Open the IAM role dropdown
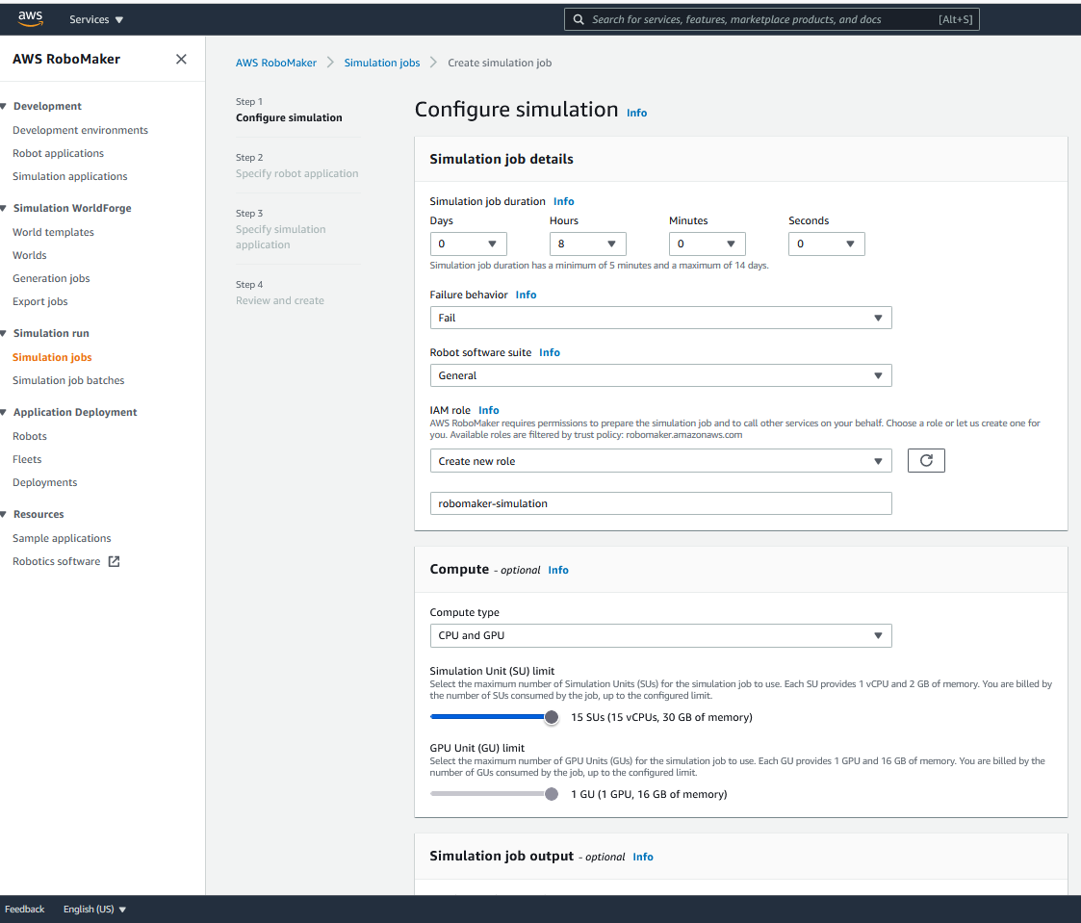Screen dimensions: 1081x923 (660, 461)
